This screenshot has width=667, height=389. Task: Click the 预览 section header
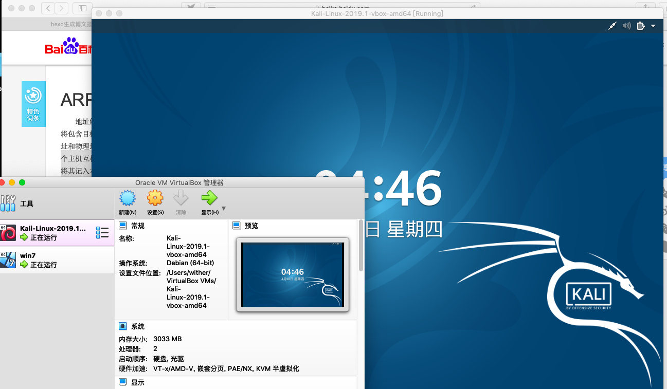tap(251, 226)
